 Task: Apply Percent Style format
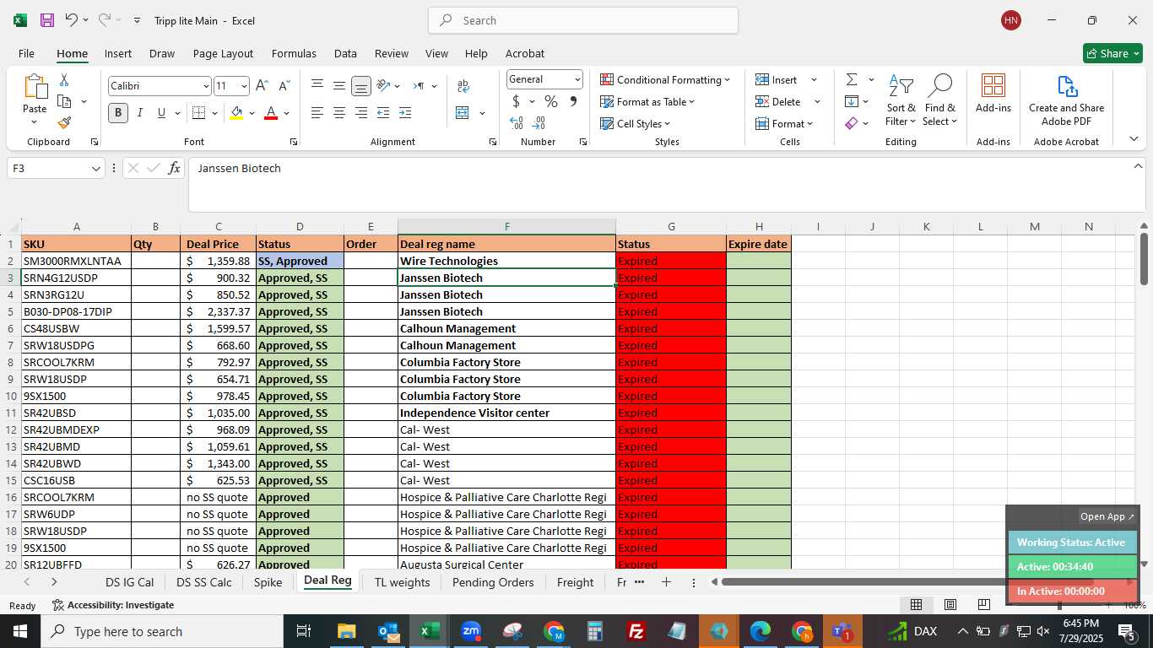[x=551, y=101]
